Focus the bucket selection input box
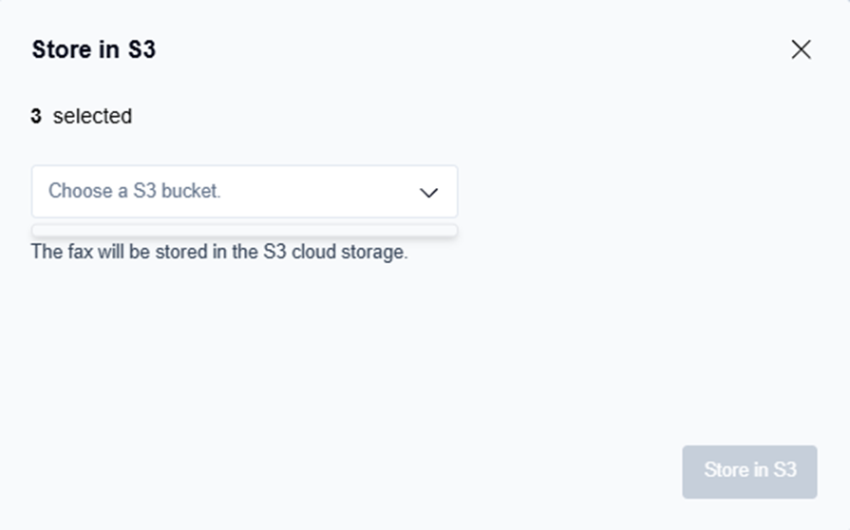Screen dimensions: 850x530 [x=244, y=192]
